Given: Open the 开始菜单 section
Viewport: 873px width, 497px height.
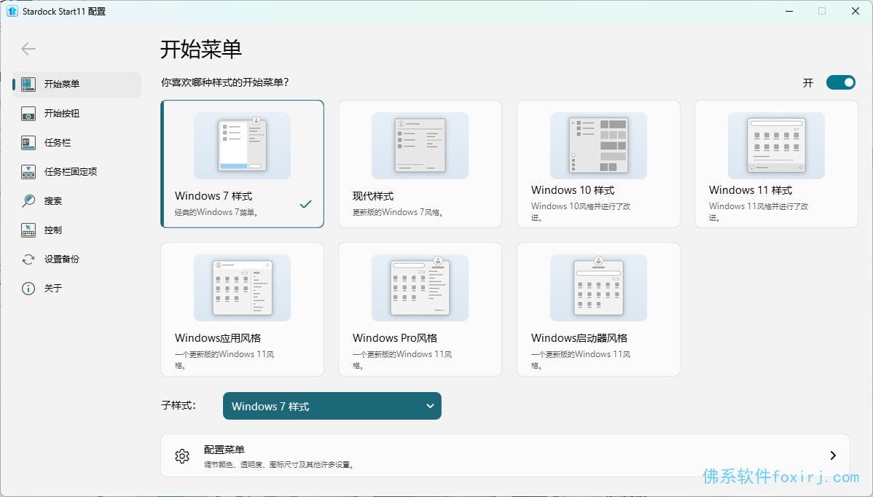Looking at the screenshot, I should 77,84.
